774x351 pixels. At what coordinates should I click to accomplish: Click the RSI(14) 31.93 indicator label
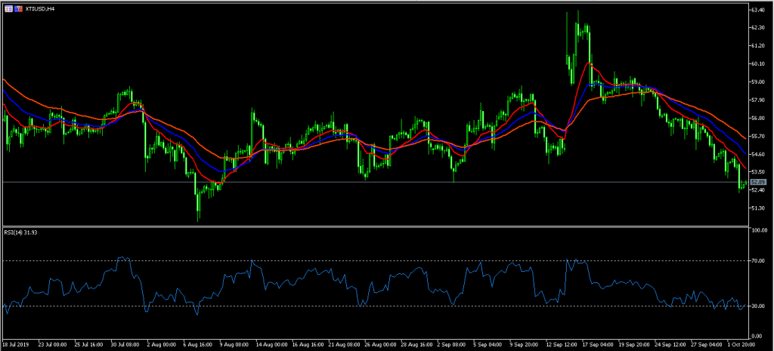tap(22, 232)
